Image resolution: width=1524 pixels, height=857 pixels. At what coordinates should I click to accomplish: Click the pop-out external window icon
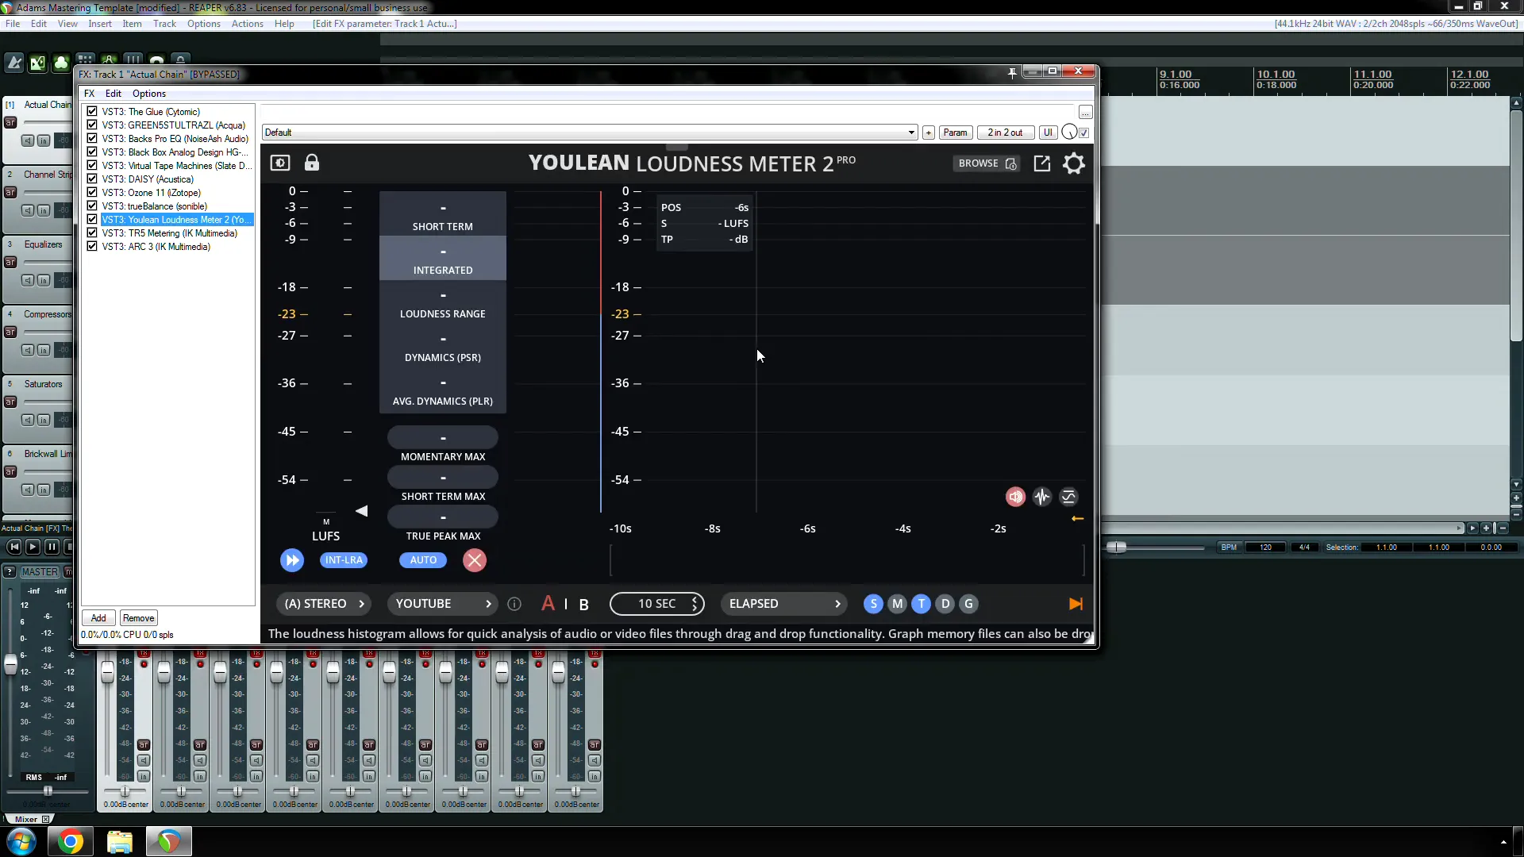click(1041, 163)
